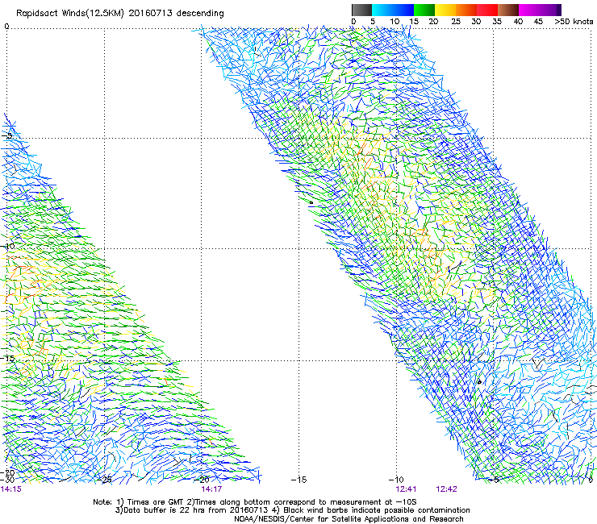Click the gray 0-5 knots color band

[361, 10]
